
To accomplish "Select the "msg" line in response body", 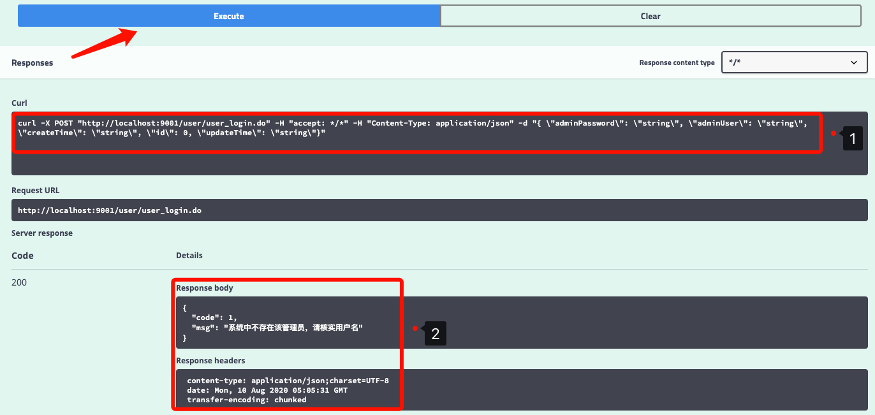I will pyautogui.click(x=277, y=327).
